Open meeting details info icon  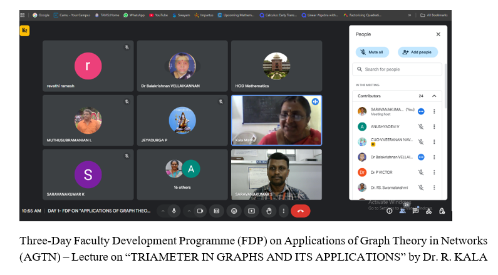coord(389,211)
